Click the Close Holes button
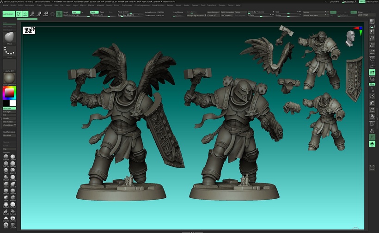 [9, 125]
